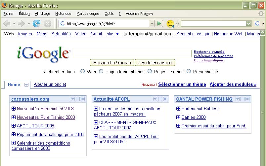
Task: Open the Édition menu
Action: tap(24, 14)
